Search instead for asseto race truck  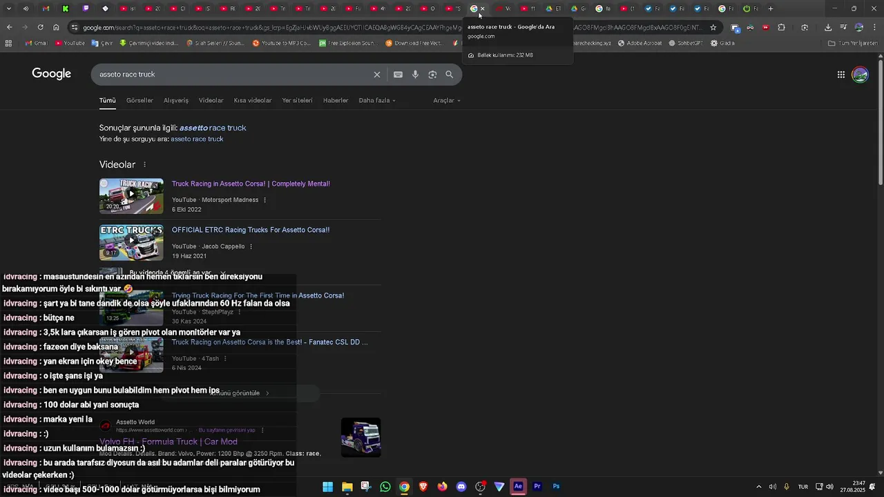point(197,139)
